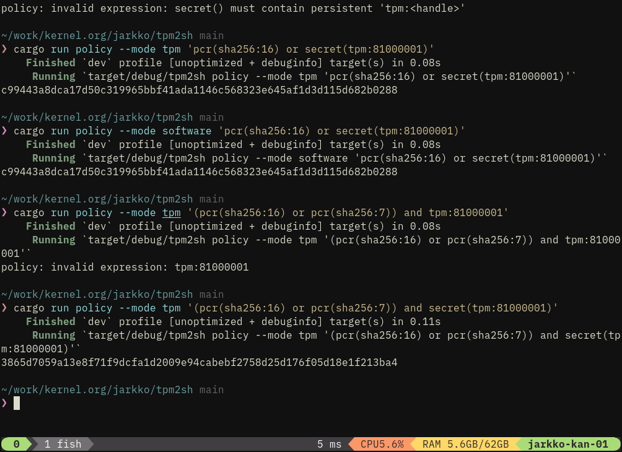
Task: Click the jarkko-kan-01 hostname segment
Action: point(567,444)
